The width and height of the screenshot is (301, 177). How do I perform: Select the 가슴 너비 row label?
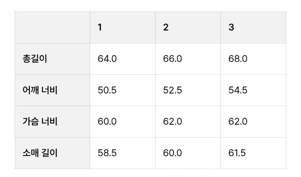tap(40, 122)
